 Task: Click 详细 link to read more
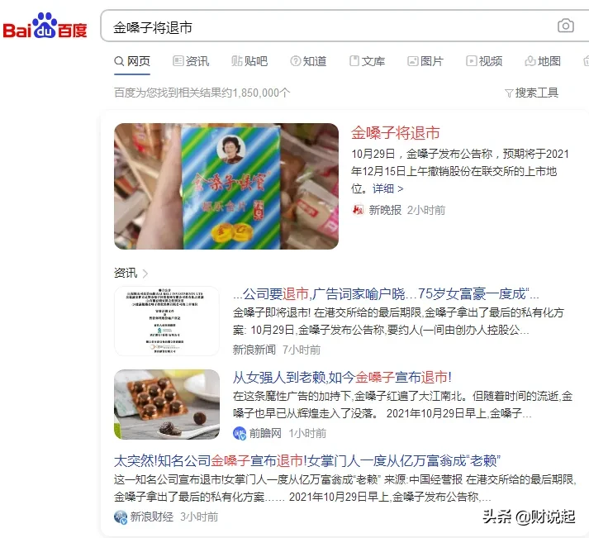pos(388,188)
